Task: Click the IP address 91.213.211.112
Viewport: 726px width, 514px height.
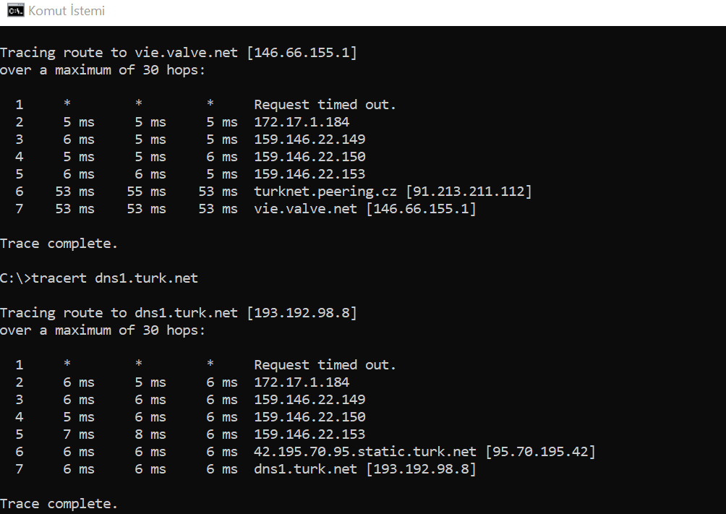Action: click(x=469, y=192)
